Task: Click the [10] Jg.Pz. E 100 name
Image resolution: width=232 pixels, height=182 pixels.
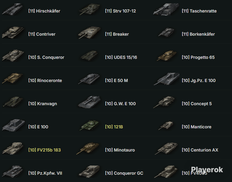Action: [199, 80]
